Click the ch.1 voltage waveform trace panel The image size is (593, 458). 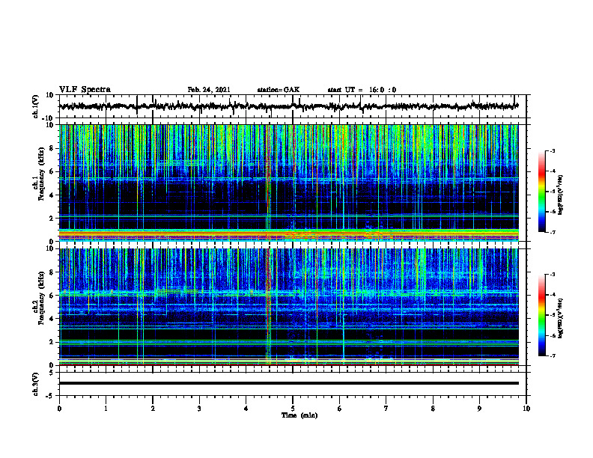pos(293,106)
